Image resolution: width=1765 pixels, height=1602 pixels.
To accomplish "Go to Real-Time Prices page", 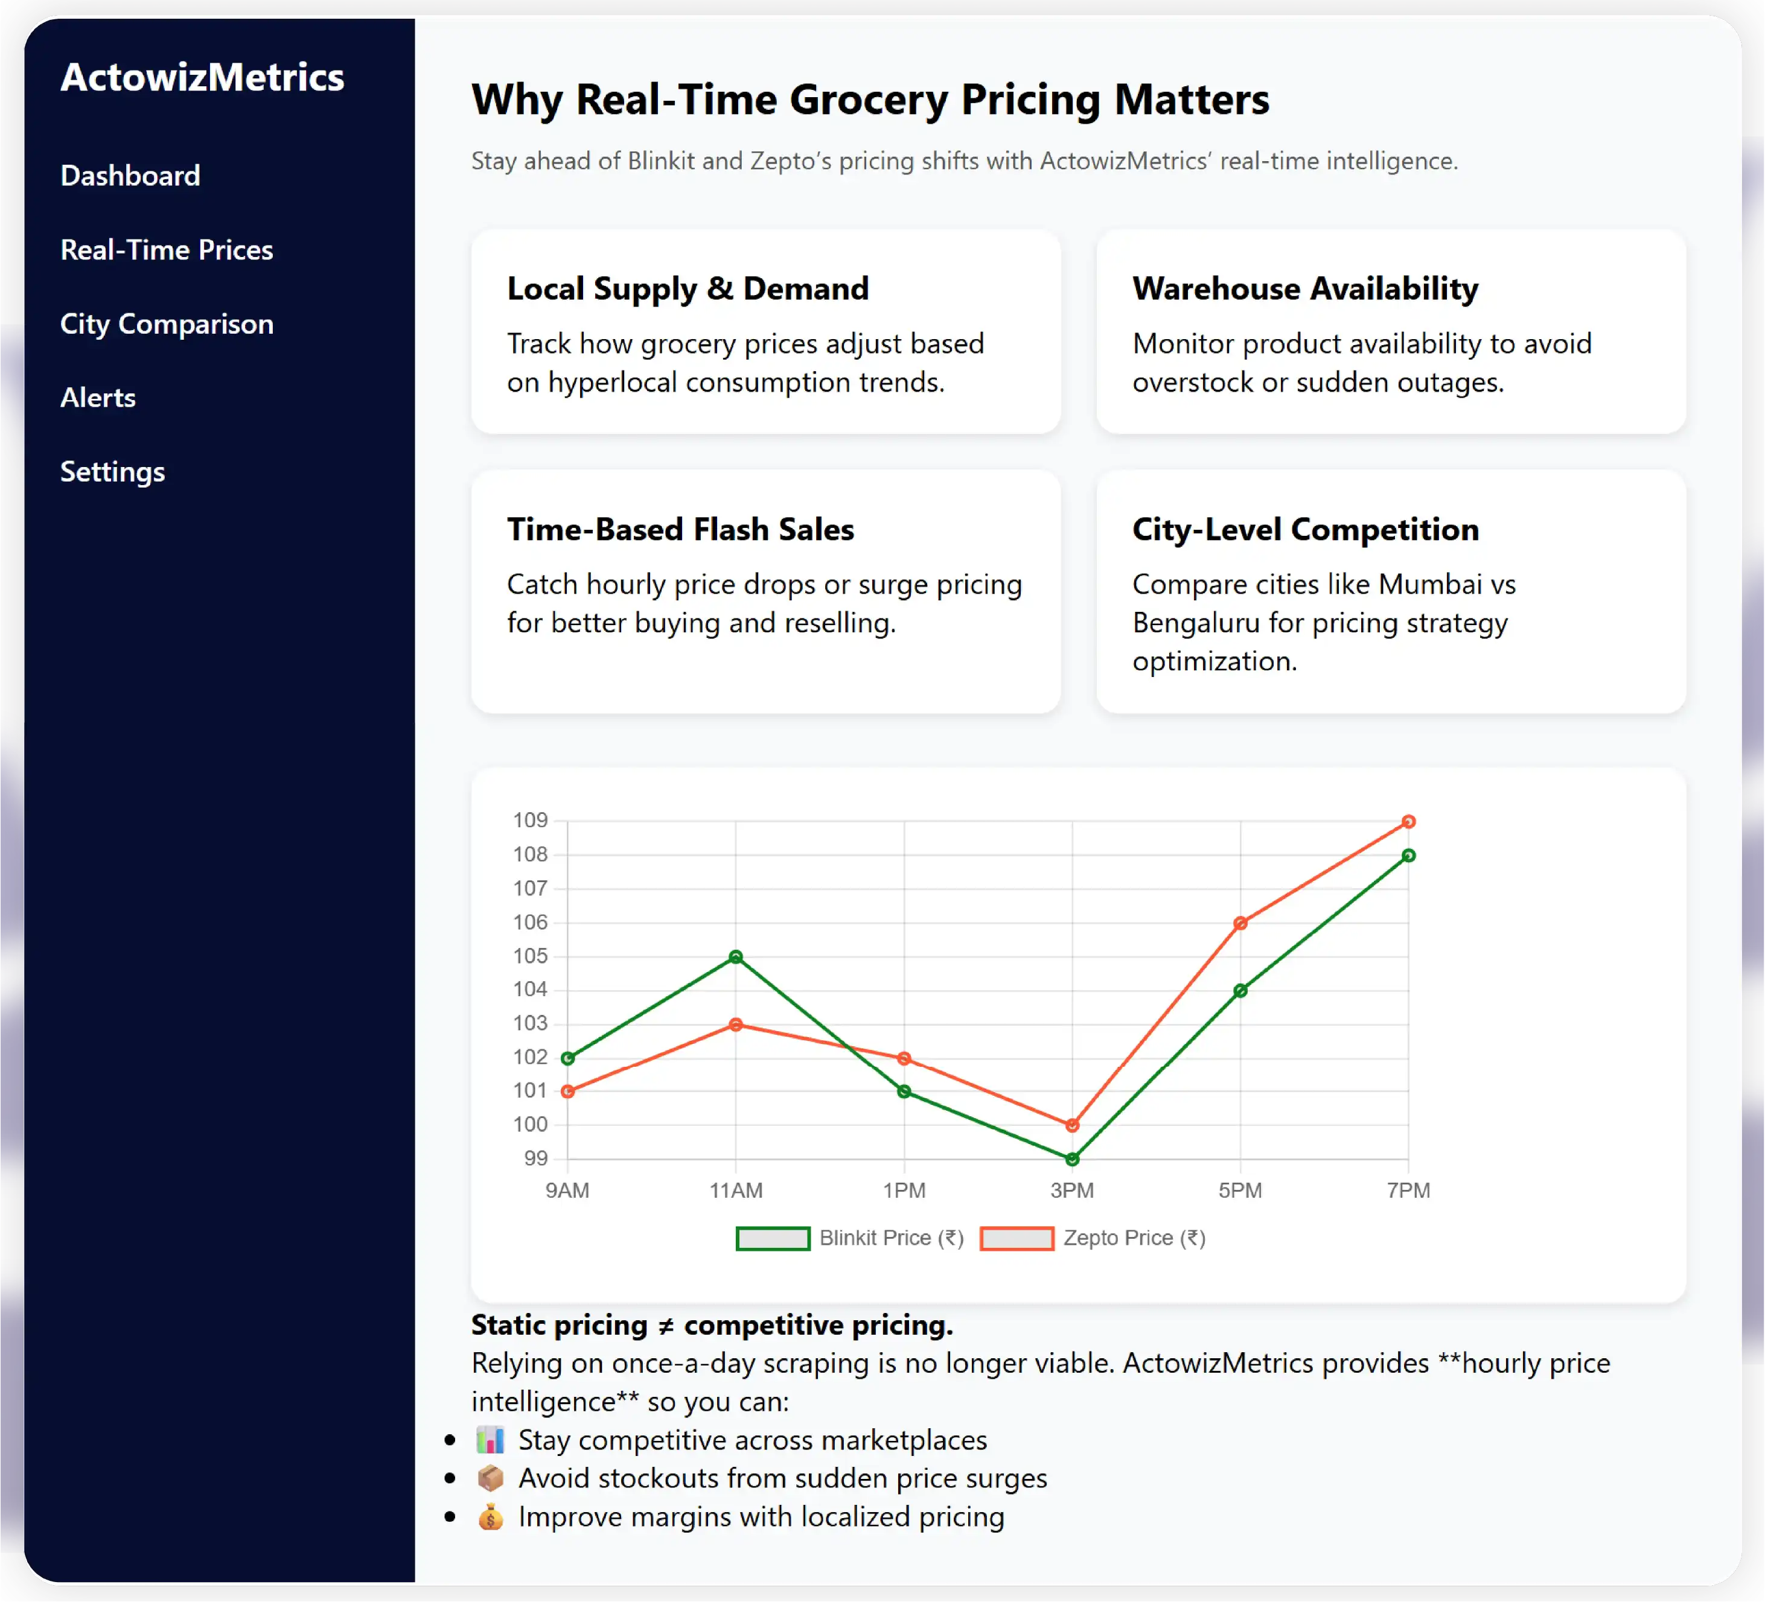I will 167,249.
